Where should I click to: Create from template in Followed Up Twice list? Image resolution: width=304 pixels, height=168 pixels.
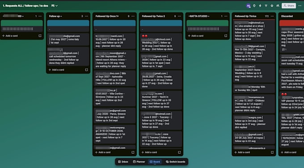179,152
